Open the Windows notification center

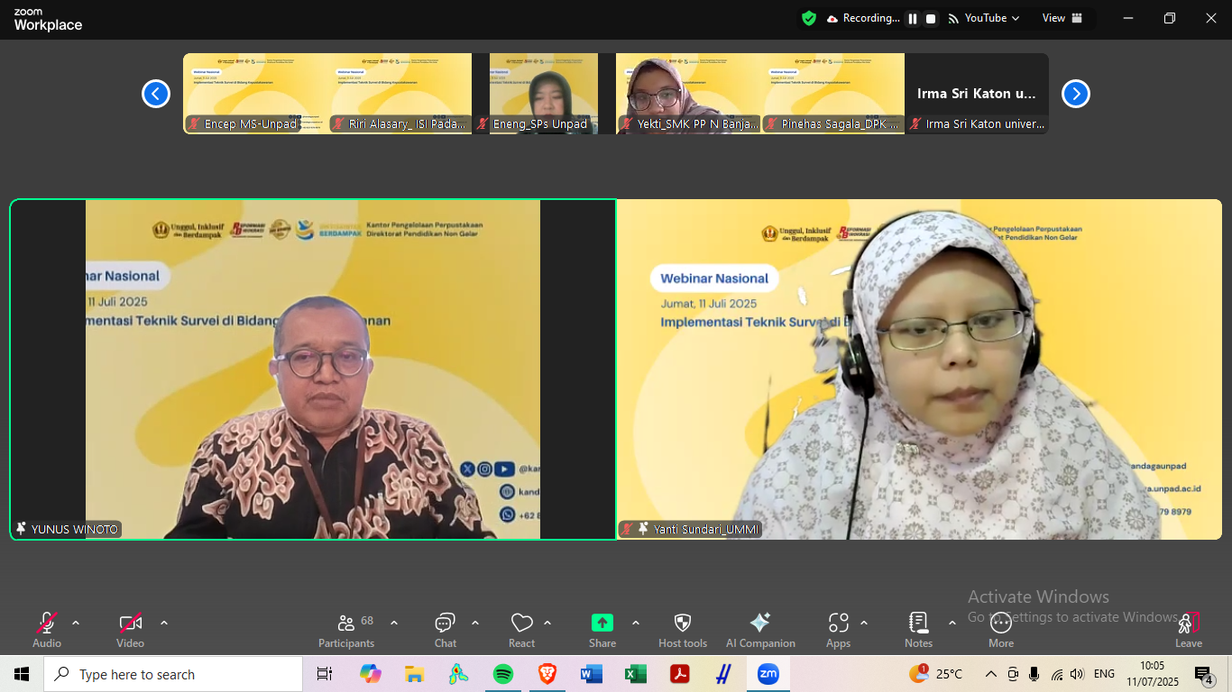pyautogui.click(x=1204, y=674)
